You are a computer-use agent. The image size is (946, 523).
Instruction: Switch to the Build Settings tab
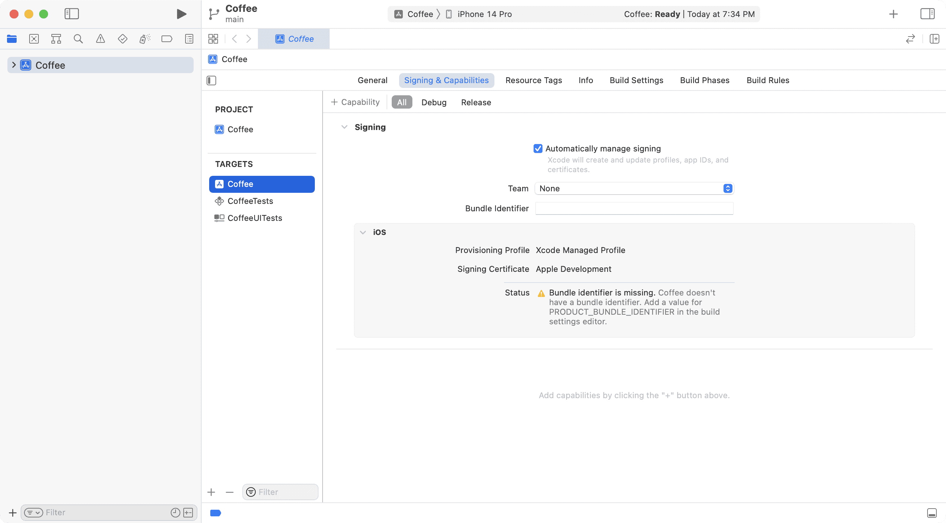pos(636,80)
